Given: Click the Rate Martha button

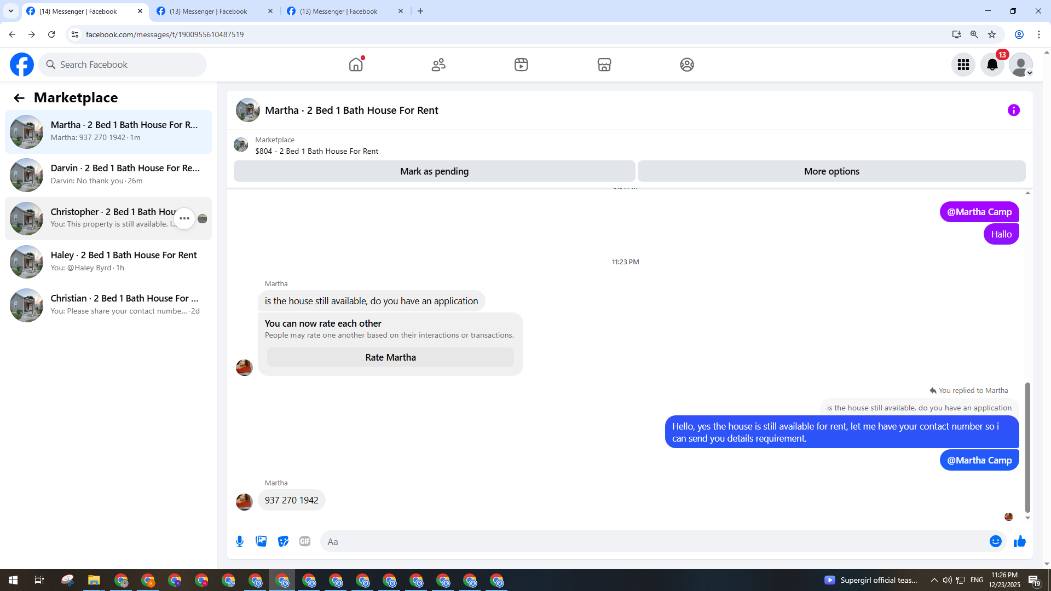Looking at the screenshot, I should coord(390,357).
